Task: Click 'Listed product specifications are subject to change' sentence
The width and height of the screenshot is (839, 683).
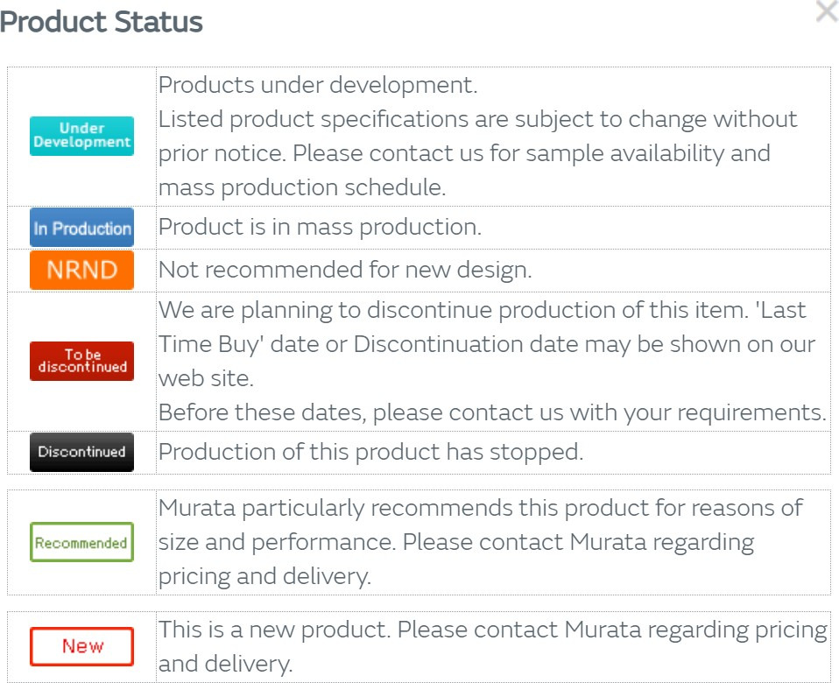Action: (x=477, y=119)
